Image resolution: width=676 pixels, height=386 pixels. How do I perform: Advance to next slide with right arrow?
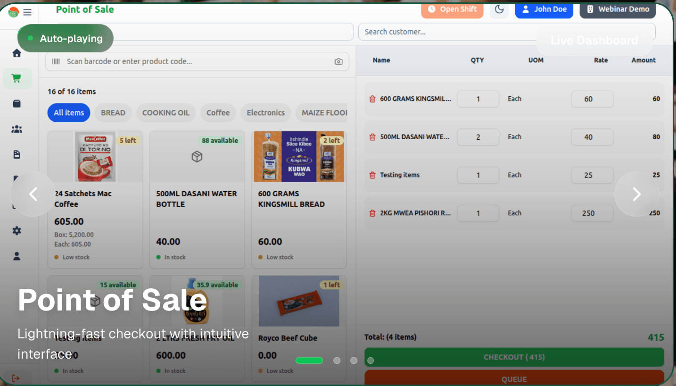coord(636,194)
